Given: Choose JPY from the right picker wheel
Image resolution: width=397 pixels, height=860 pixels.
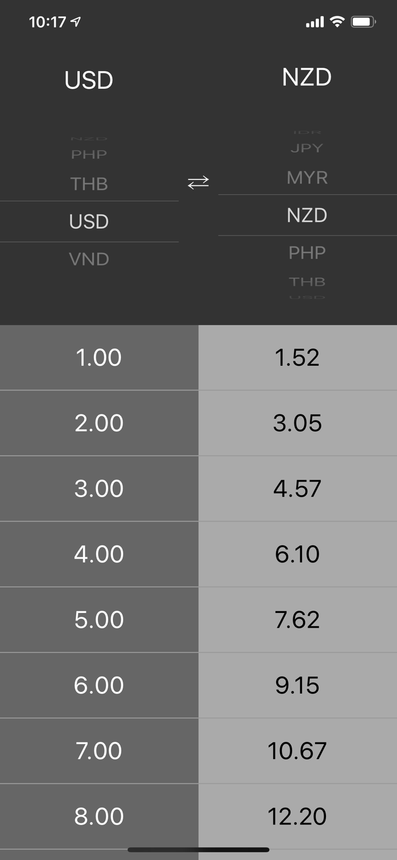Looking at the screenshot, I should coord(307,147).
